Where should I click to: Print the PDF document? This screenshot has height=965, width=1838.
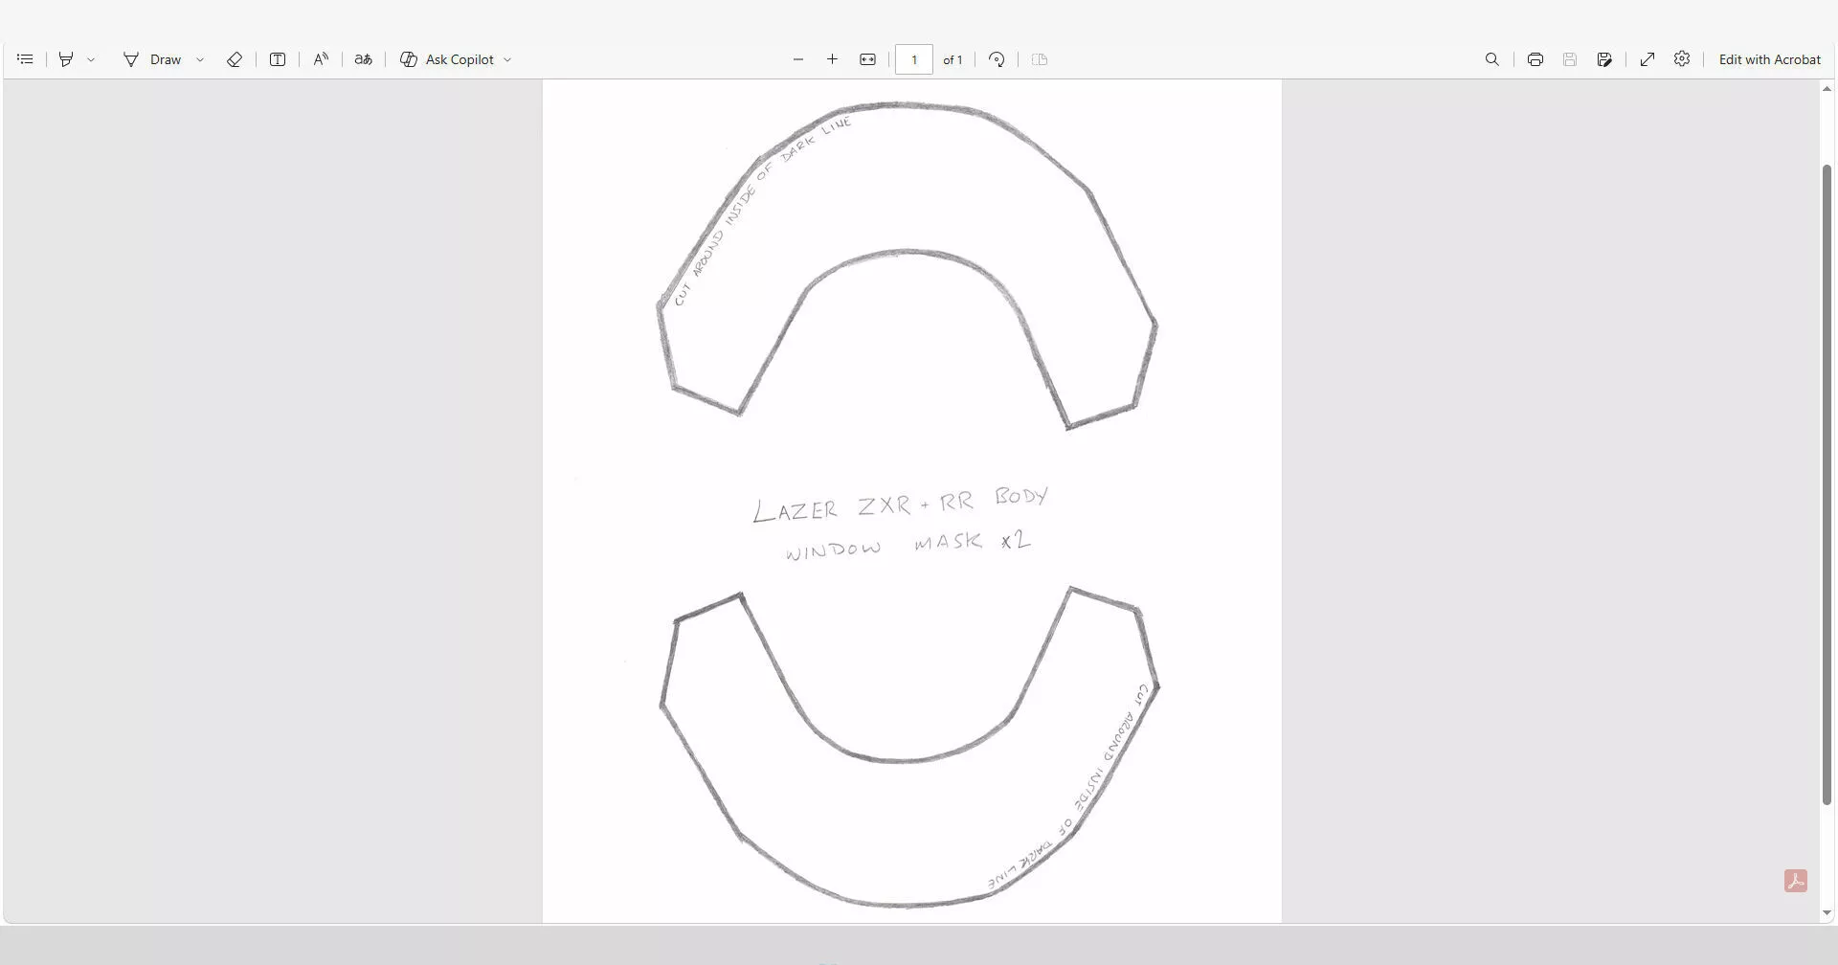point(1535,59)
